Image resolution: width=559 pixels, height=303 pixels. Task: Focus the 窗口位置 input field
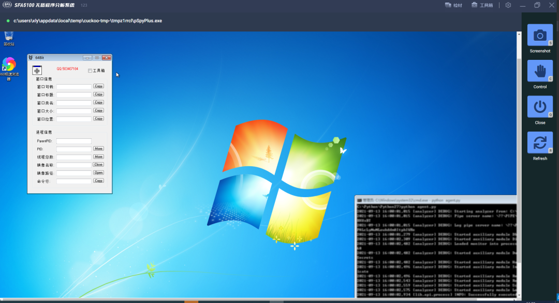tap(74, 119)
